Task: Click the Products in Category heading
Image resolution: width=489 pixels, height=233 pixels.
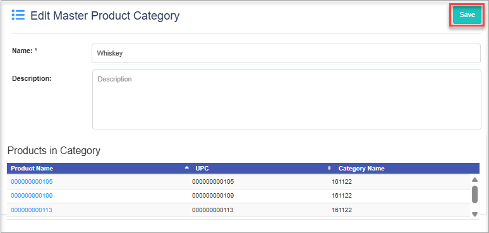Action: [x=54, y=150]
